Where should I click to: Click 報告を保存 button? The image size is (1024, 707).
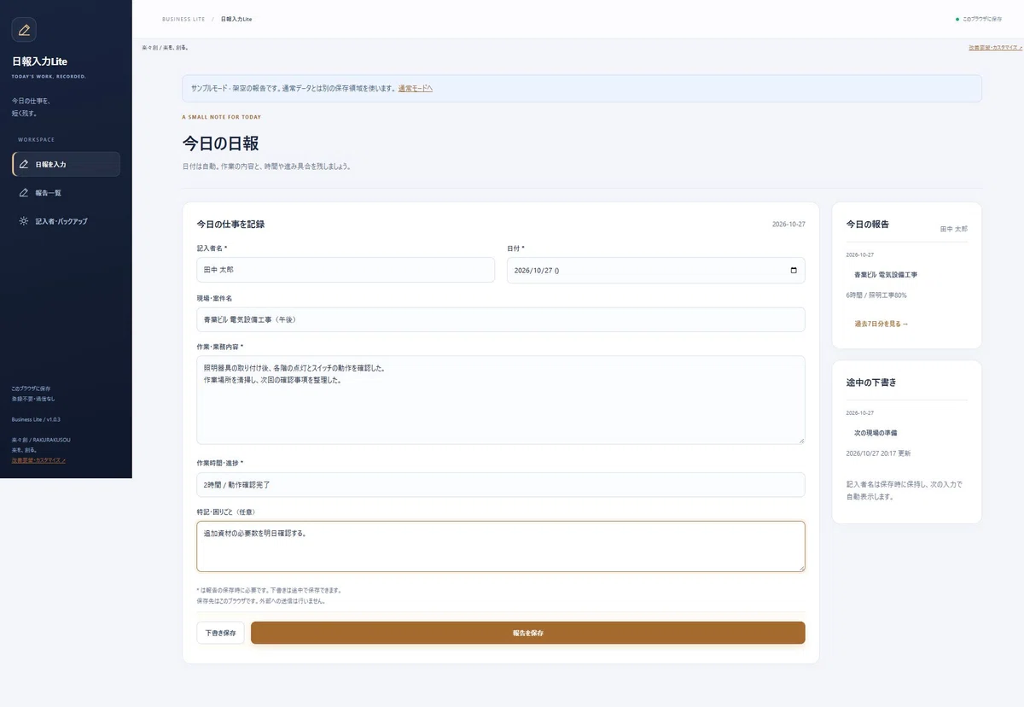528,633
